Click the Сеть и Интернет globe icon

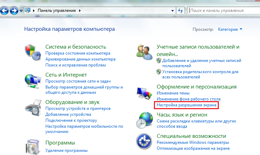[33, 82]
